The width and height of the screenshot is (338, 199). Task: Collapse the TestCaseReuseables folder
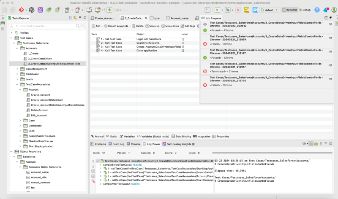point(17,84)
